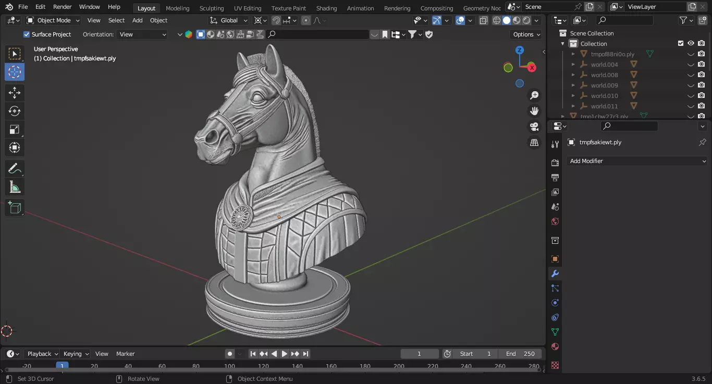
Task: Open the Object Mode dropdown
Action: click(x=53, y=20)
